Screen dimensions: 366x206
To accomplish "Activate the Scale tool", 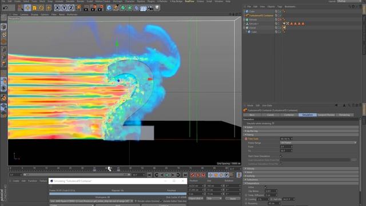I will click(x=34, y=8).
